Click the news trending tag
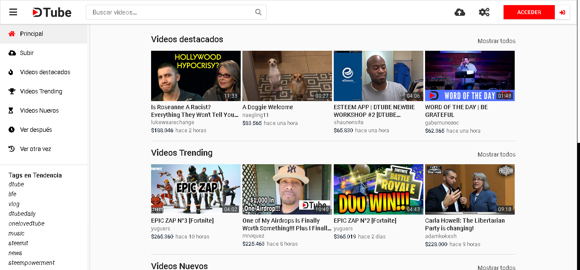 pos(15,253)
